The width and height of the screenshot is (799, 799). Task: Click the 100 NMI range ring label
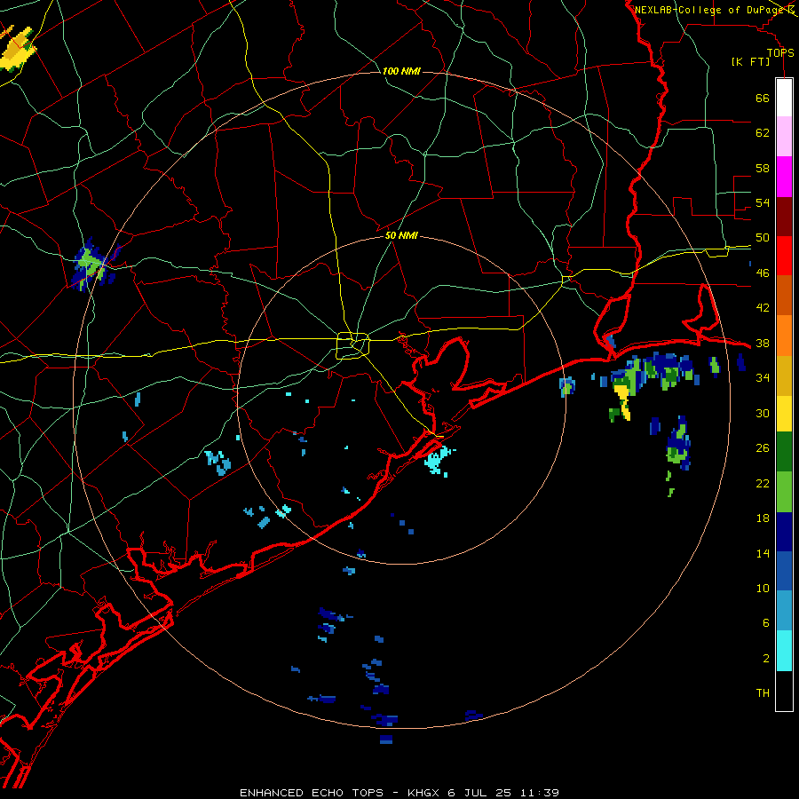click(x=401, y=71)
